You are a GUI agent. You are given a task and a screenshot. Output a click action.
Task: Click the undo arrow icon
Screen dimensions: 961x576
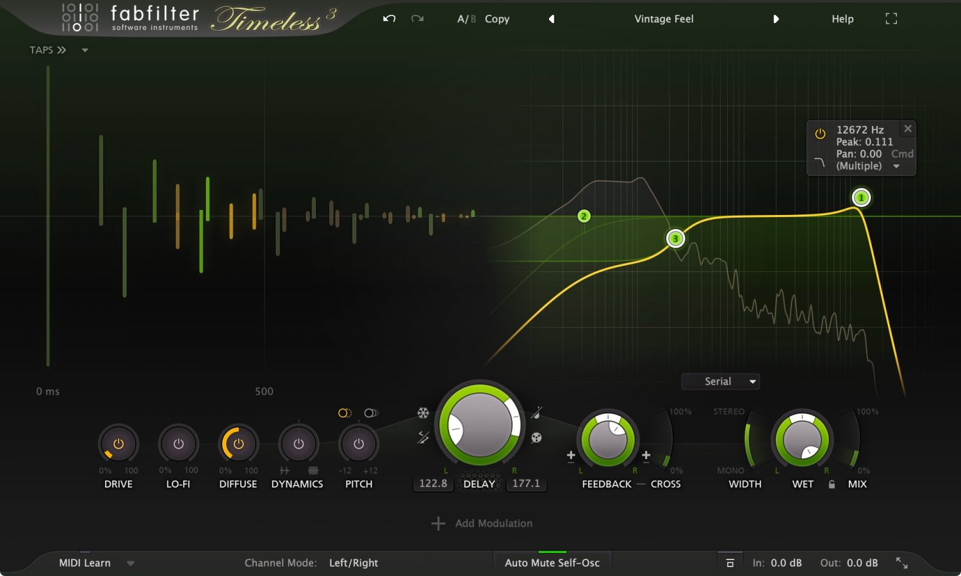(x=389, y=19)
